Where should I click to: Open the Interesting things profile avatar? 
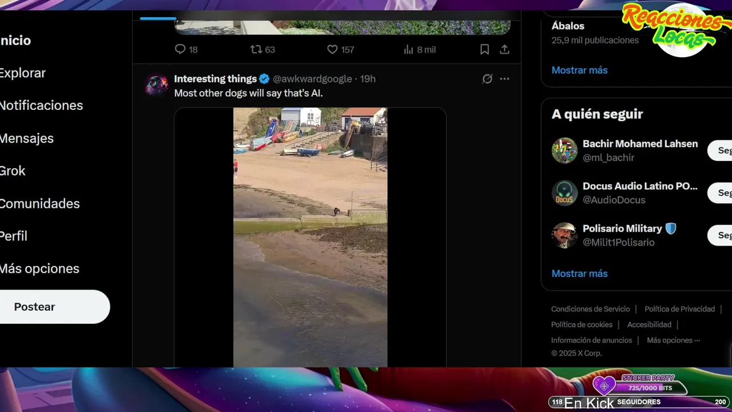coord(156,85)
